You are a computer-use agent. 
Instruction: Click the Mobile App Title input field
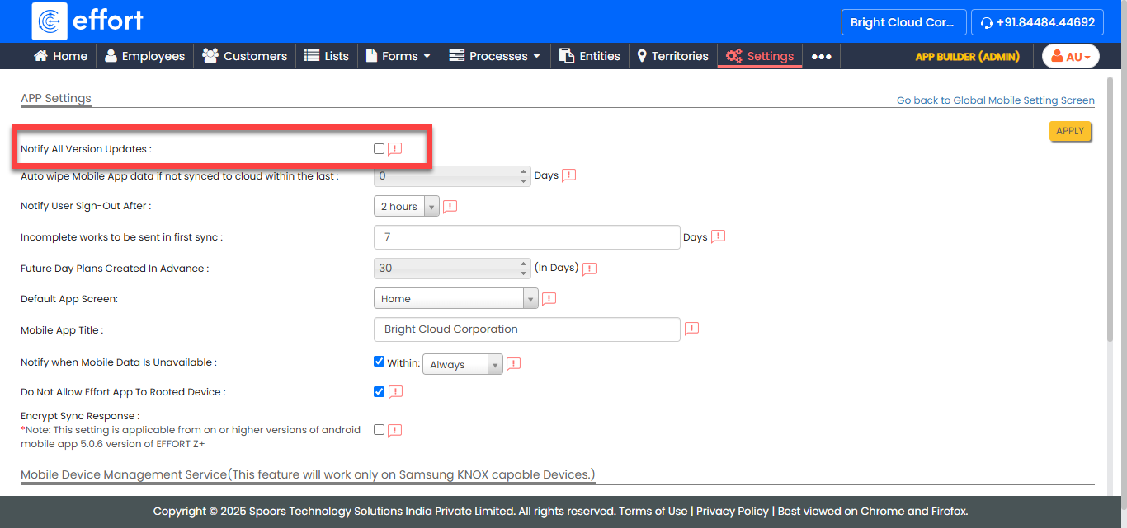point(526,329)
